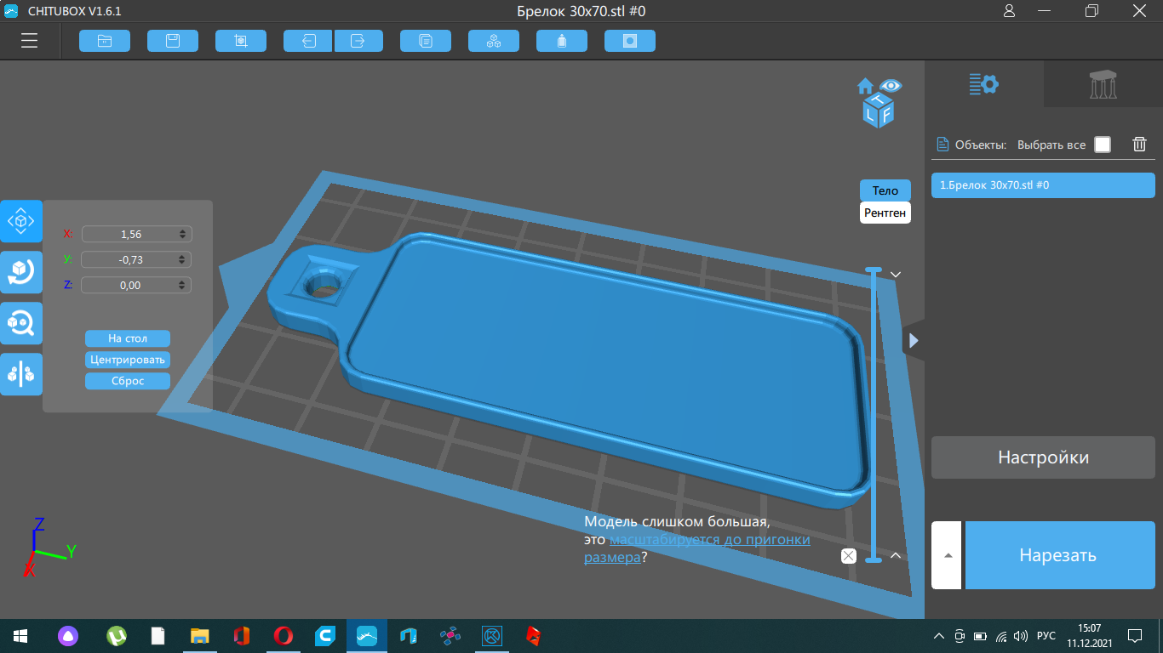The image size is (1163, 653).
Task: Select the Rotate tool in the sidebar
Action: click(20, 272)
